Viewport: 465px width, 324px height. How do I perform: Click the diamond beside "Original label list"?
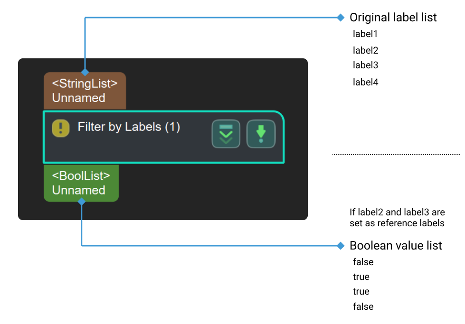[x=340, y=18]
